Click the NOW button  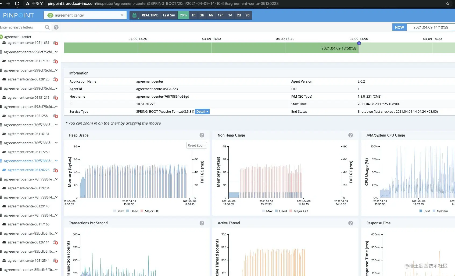coord(399,27)
